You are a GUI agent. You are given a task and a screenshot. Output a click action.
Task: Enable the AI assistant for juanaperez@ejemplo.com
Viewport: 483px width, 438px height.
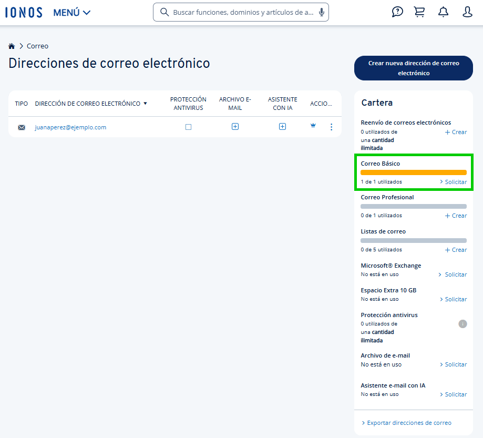[282, 126]
